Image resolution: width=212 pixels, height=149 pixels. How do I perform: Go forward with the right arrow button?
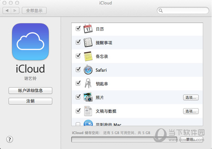coord(15,10)
